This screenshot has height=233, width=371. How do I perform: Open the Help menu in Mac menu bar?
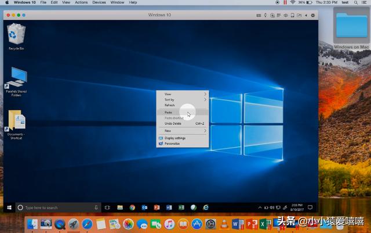(x=133, y=2)
